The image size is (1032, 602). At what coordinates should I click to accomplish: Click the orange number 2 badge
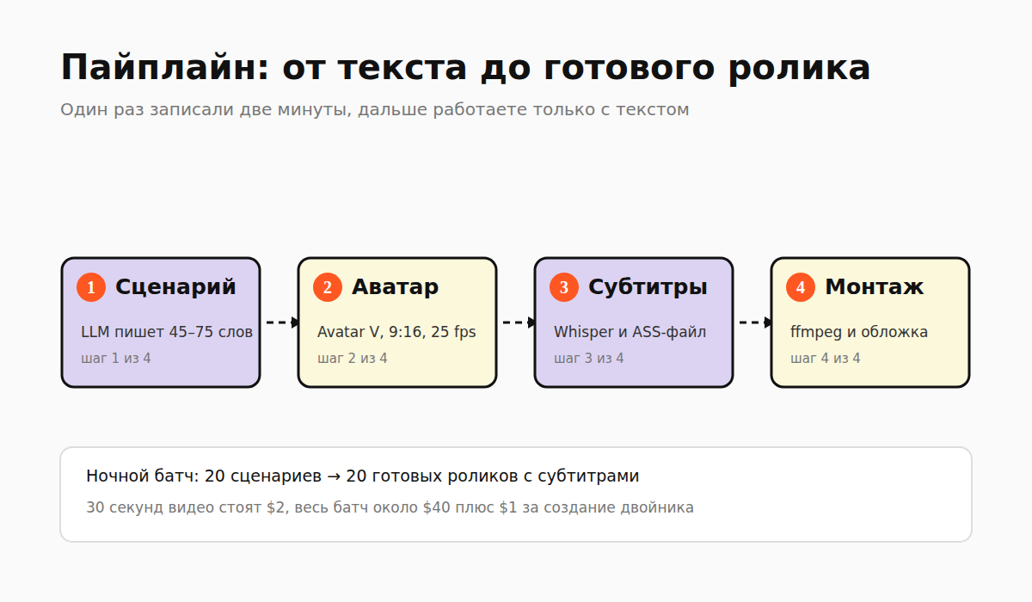click(328, 287)
